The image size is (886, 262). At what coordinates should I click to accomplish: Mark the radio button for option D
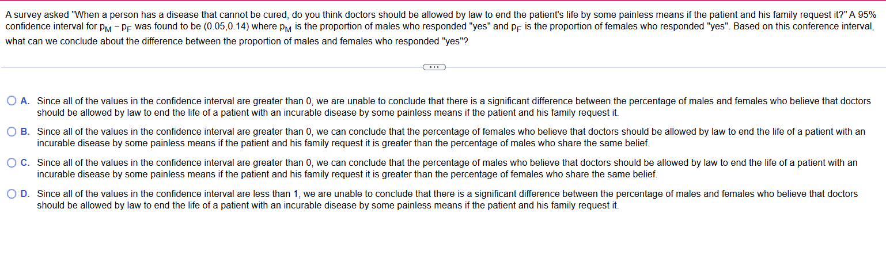pyautogui.click(x=12, y=195)
